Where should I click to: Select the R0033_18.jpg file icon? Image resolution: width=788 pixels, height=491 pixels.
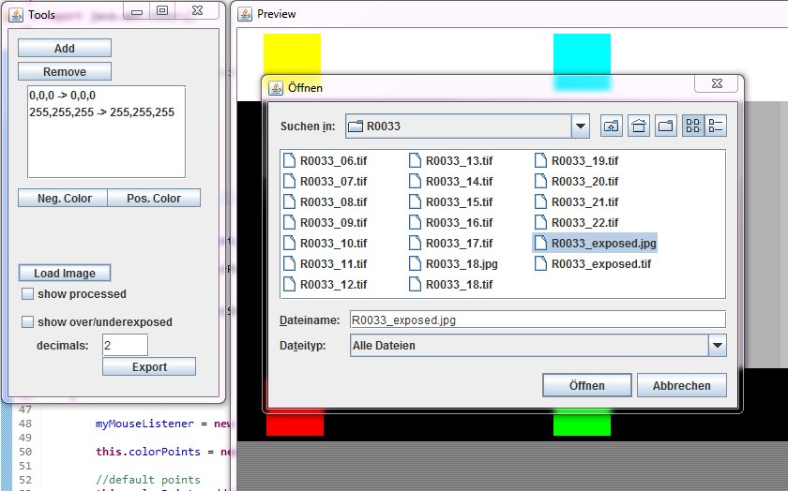[416, 264]
